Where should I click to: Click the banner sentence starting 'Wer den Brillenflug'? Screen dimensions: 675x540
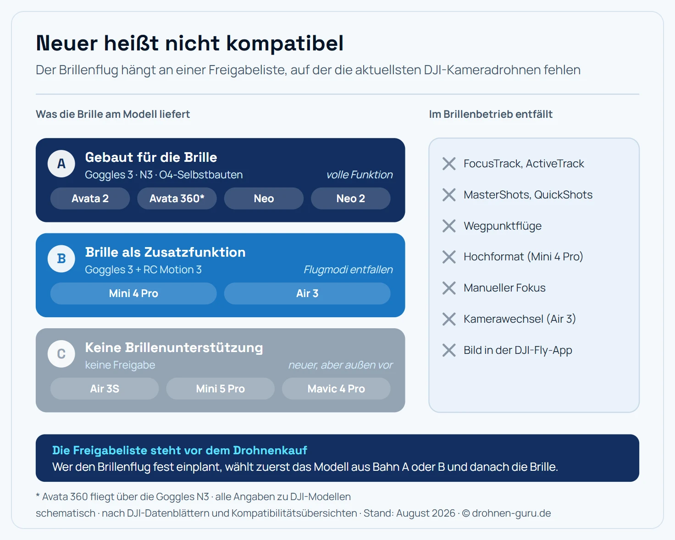305,467
